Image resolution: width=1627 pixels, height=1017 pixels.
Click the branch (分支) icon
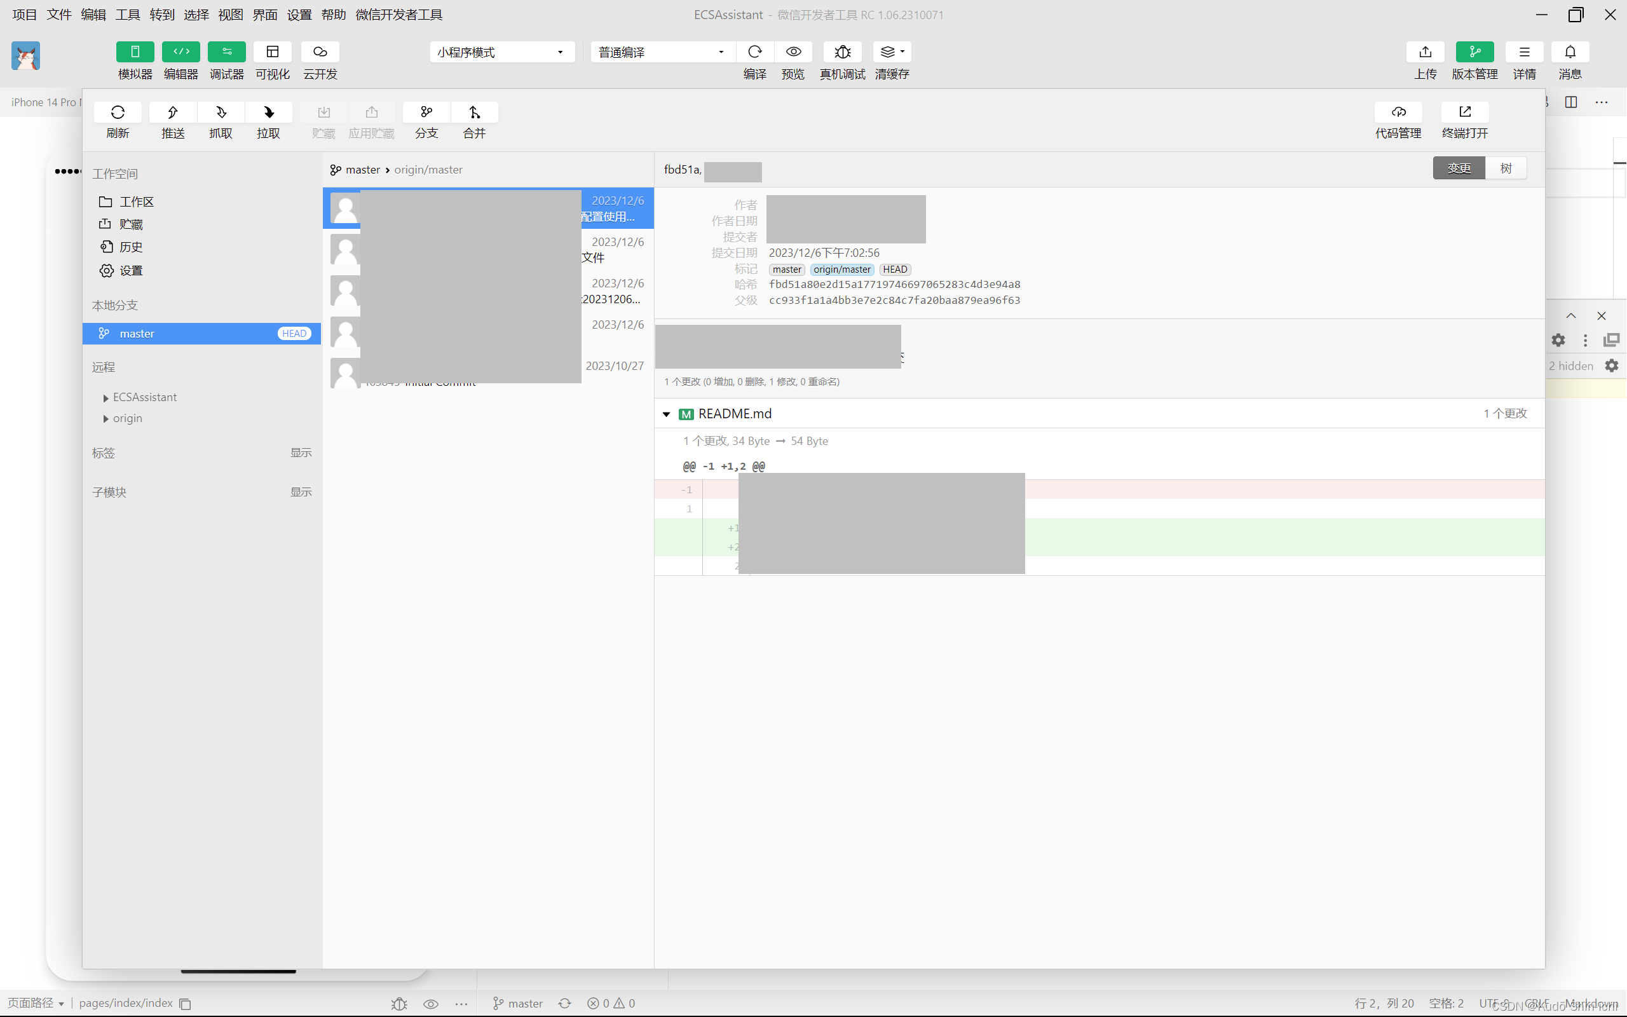point(426,113)
